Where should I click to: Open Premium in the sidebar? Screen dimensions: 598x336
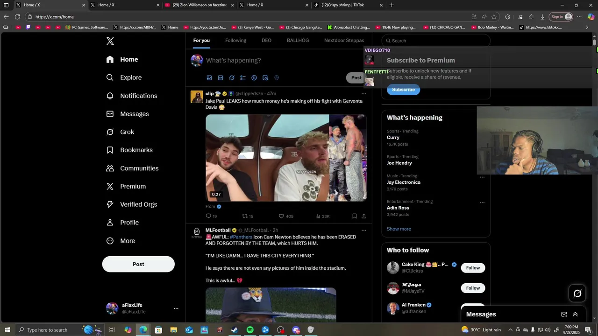point(126,186)
